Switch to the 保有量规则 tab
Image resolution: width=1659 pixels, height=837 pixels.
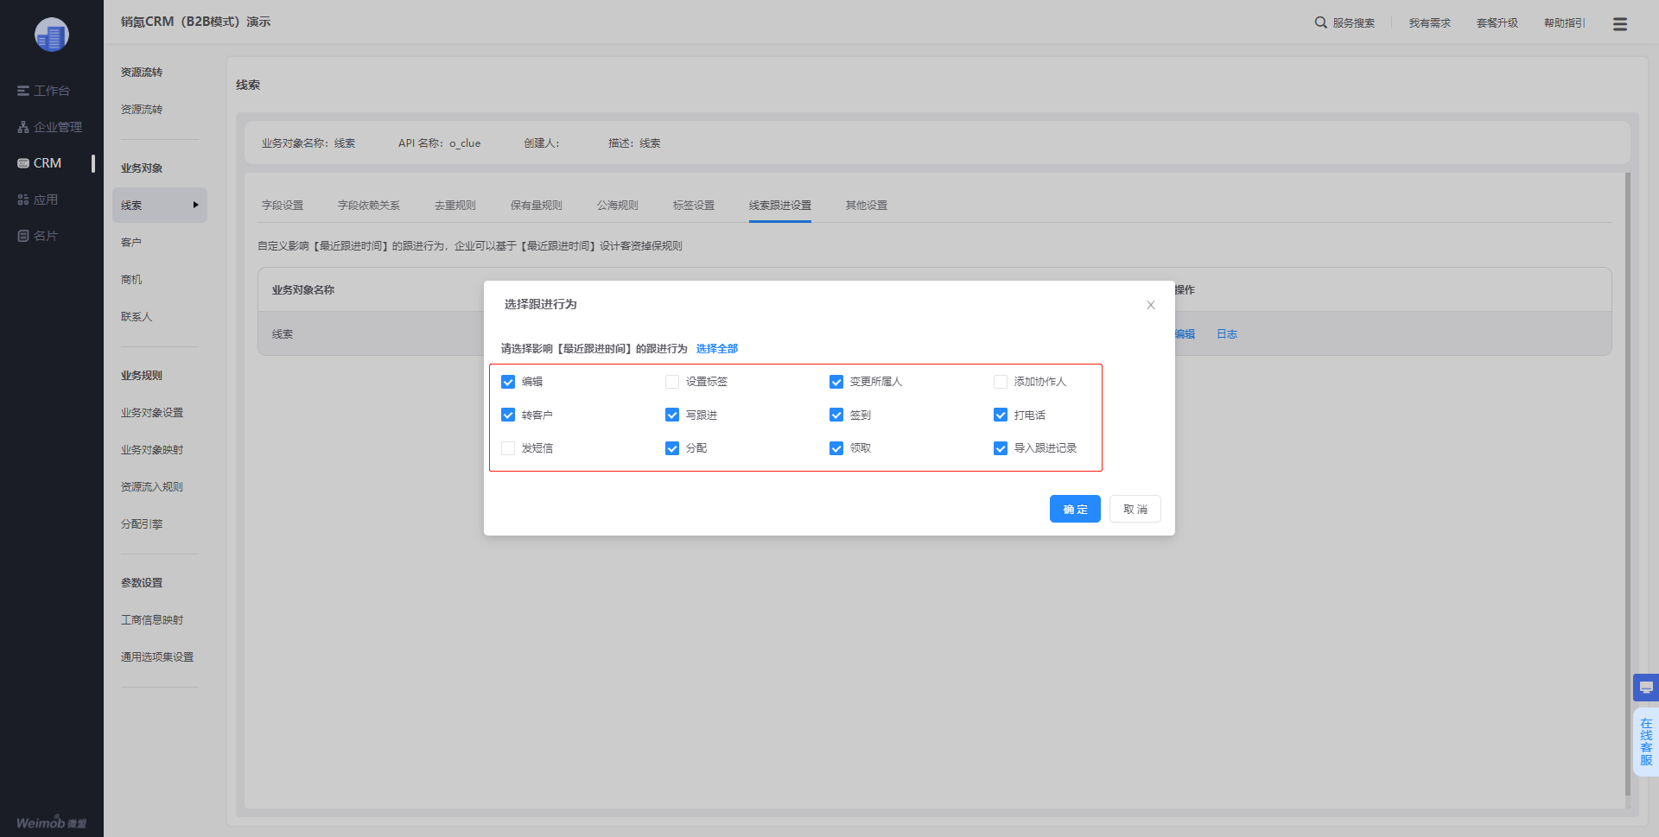pos(537,206)
